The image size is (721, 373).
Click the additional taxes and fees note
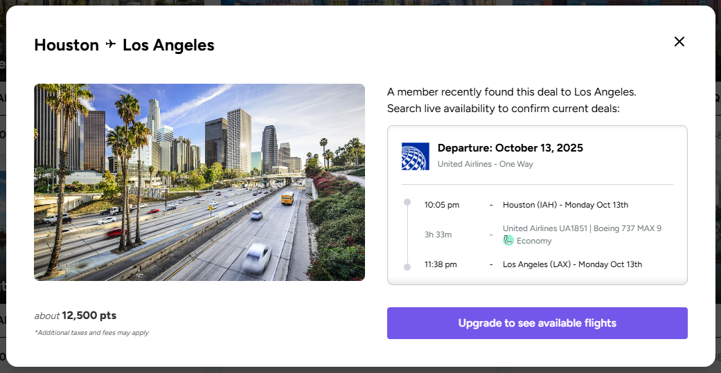[91, 333]
